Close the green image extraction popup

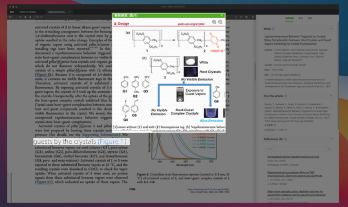coord(222,15)
